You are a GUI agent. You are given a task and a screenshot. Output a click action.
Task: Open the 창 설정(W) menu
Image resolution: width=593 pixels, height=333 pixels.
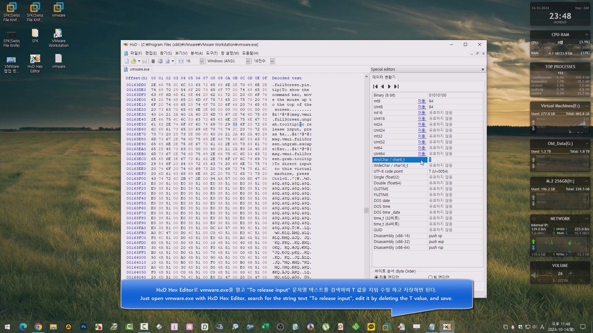pyautogui.click(x=230, y=53)
